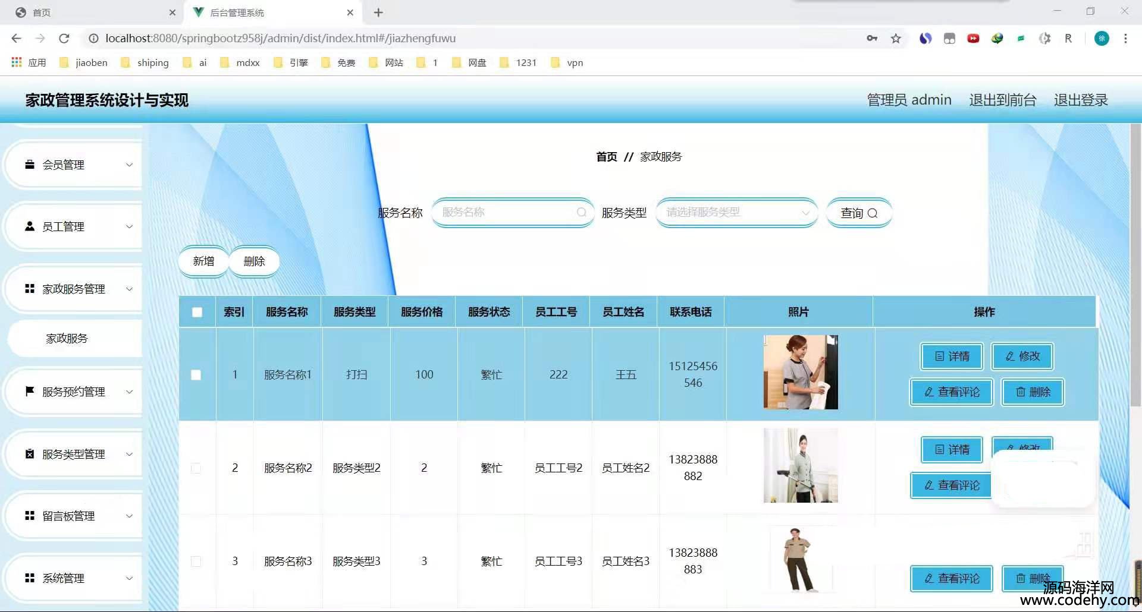Click the browser back arrow

pos(16,38)
